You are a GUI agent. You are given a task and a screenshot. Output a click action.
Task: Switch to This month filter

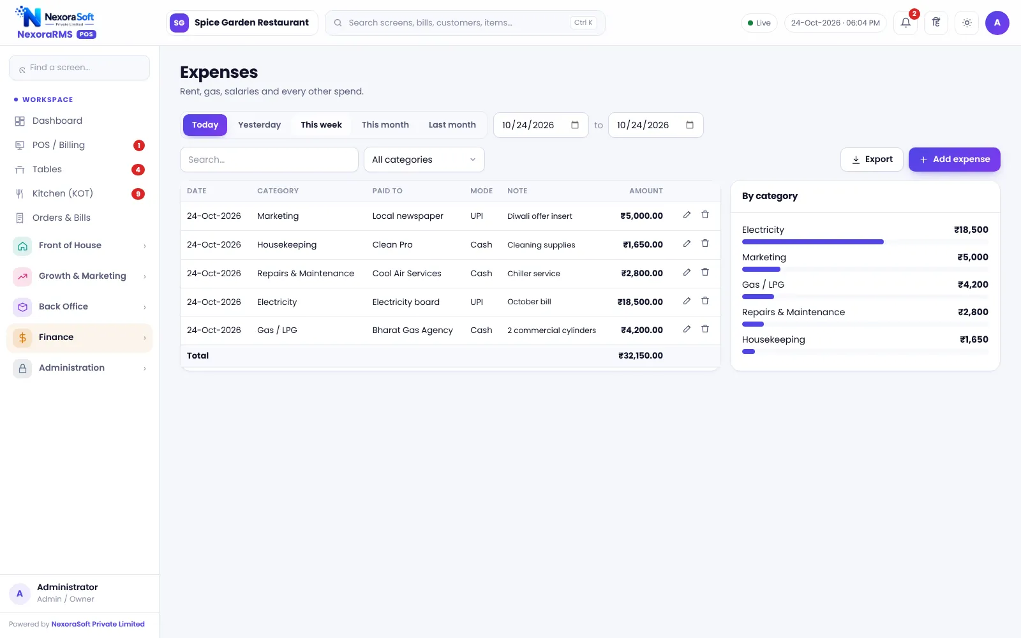click(385, 125)
